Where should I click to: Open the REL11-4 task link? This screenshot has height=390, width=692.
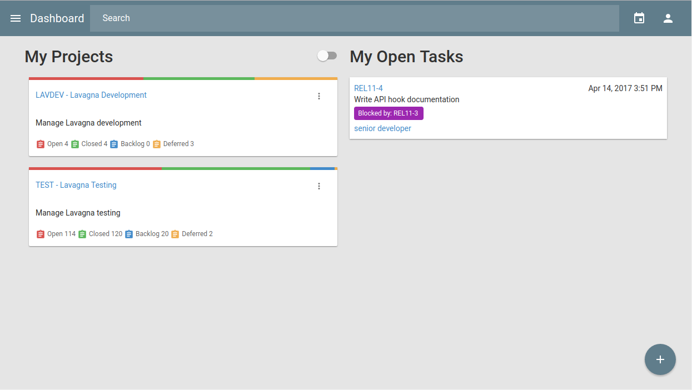pyautogui.click(x=369, y=88)
